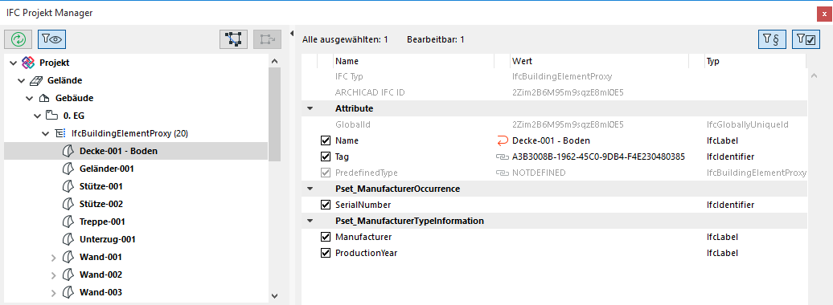Click the Wand-001 element icon
The width and height of the screenshot is (833, 305).
click(x=68, y=257)
